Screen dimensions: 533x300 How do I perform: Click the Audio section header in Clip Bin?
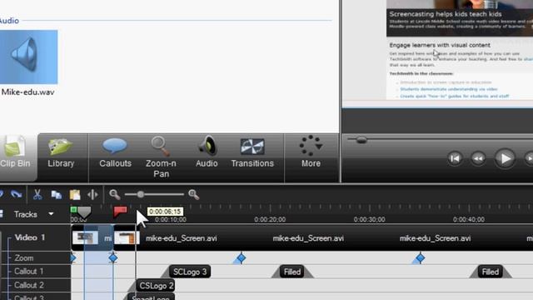tap(9, 21)
